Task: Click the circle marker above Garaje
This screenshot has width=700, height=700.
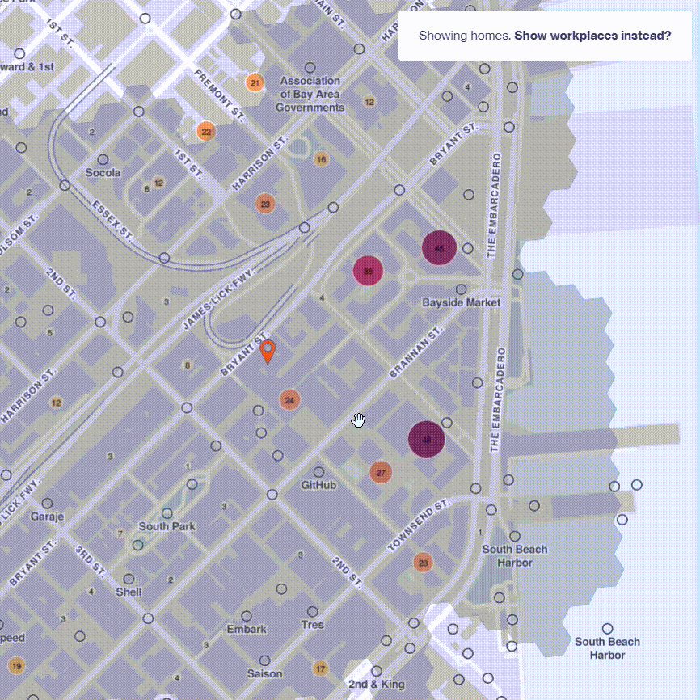Action: (47, 504)
